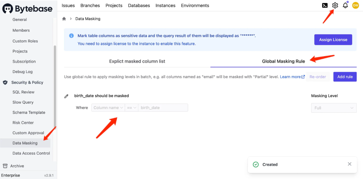Open the SQL editor terminal icon
Viewport: 363px width, 179px height.
coord(325,5)
